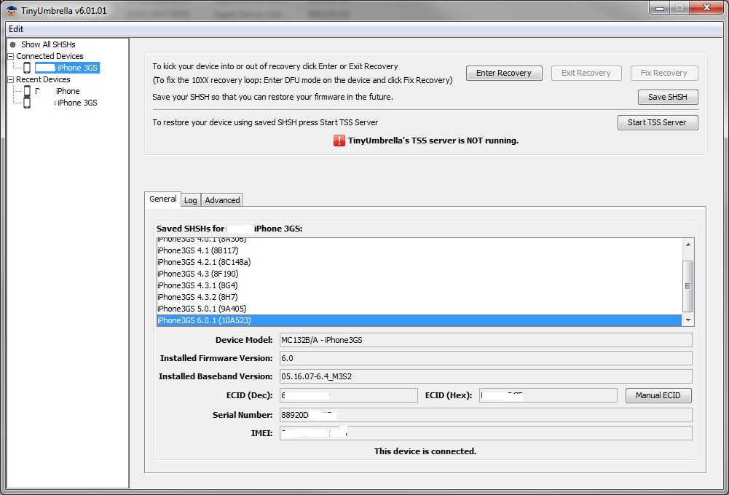Screen dimensions: 729x495
Task: Switch to the General tab
Action: [162, 199]
